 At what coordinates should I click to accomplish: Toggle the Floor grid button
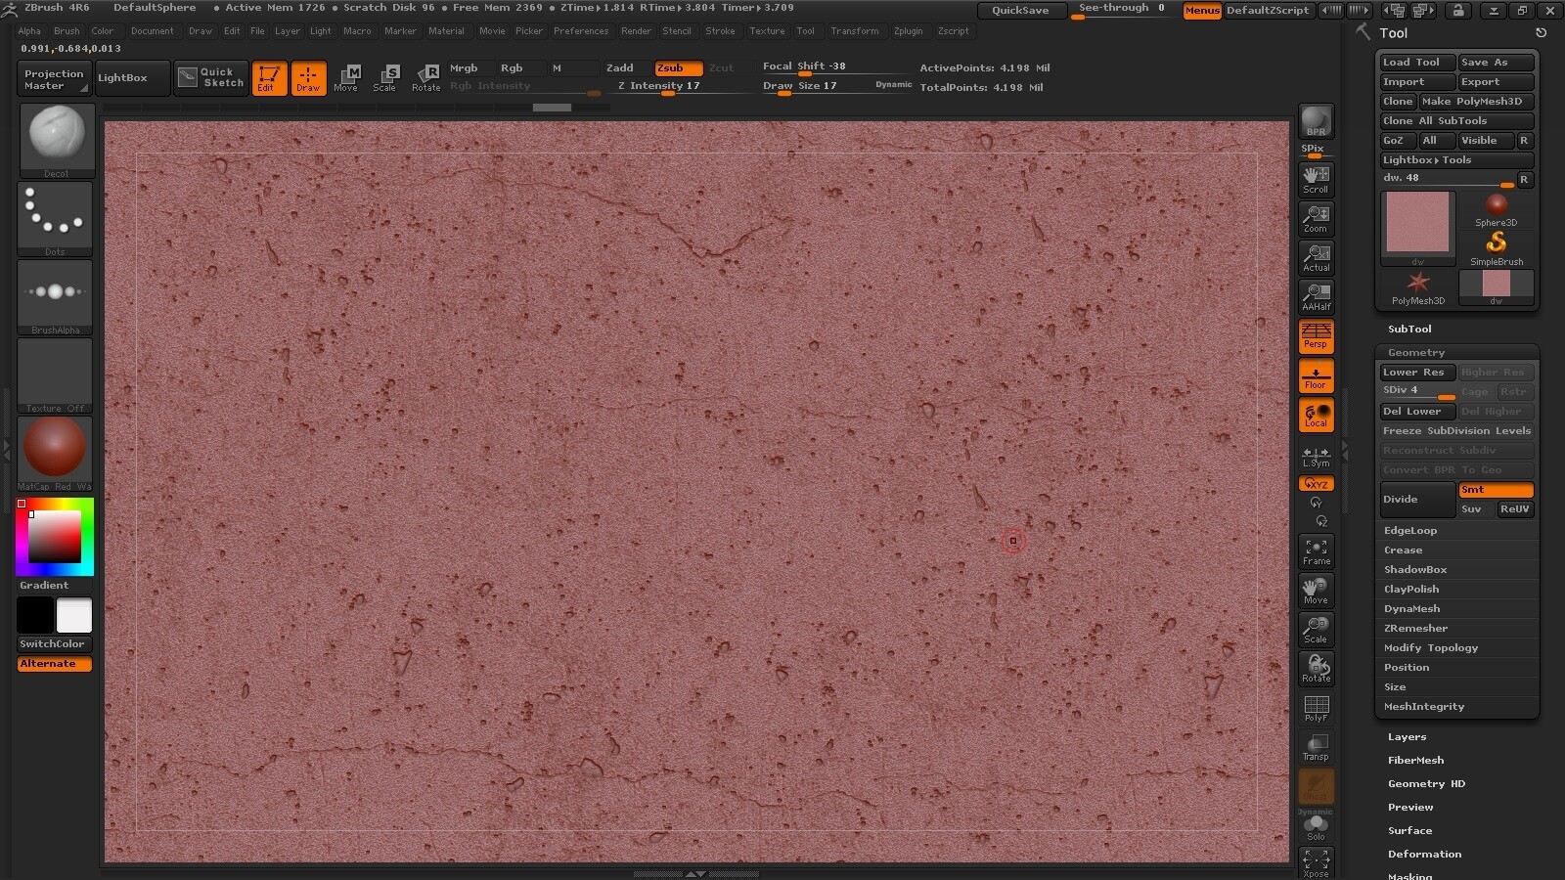(x=1316, y=375)
